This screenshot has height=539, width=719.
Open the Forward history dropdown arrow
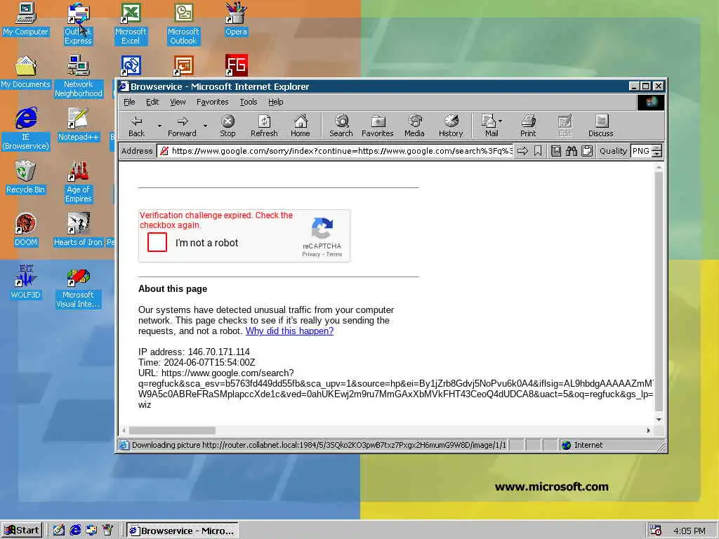point(205,126)
